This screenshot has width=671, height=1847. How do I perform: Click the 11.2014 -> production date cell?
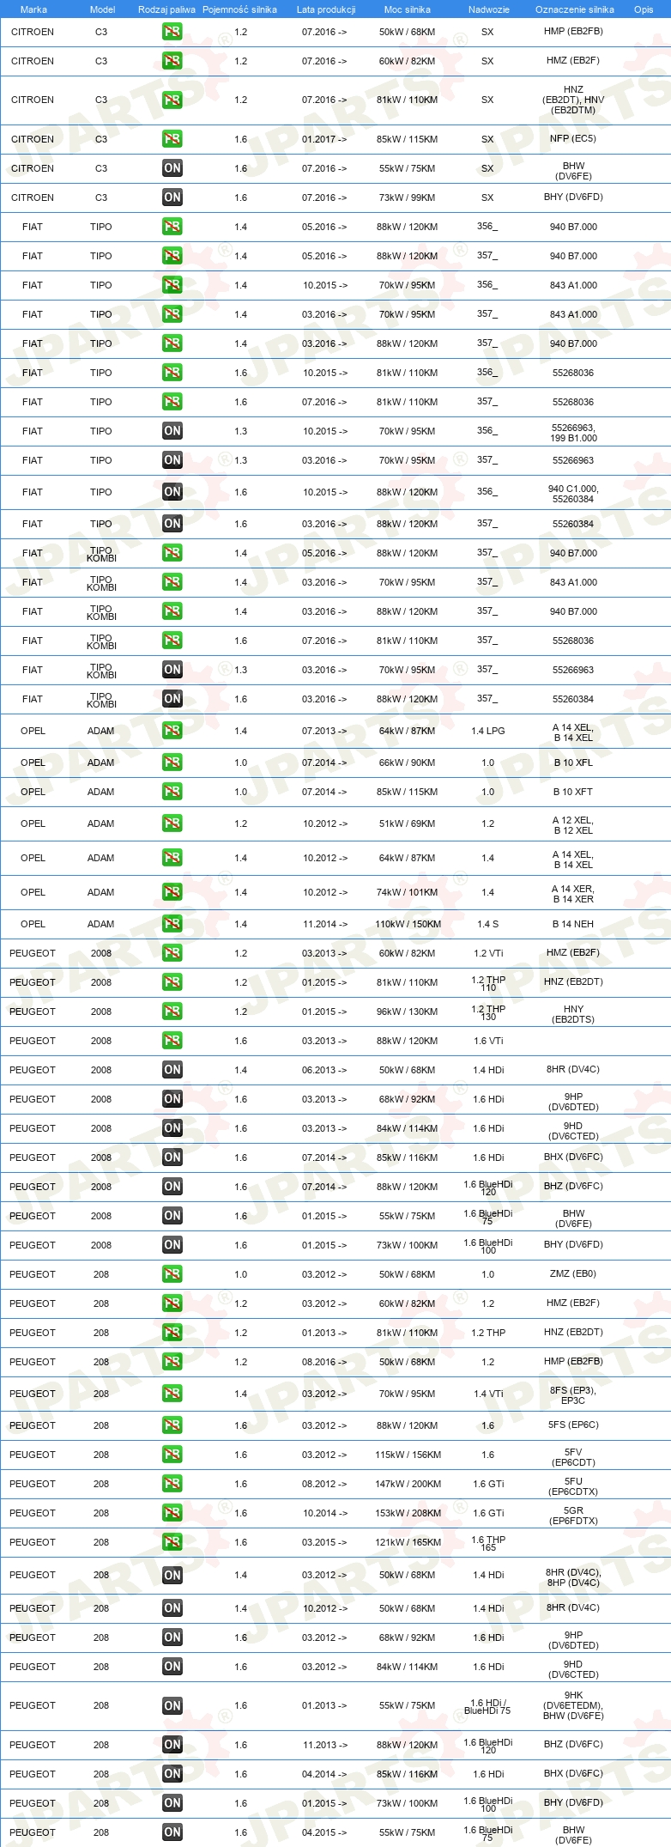[324, 925]
